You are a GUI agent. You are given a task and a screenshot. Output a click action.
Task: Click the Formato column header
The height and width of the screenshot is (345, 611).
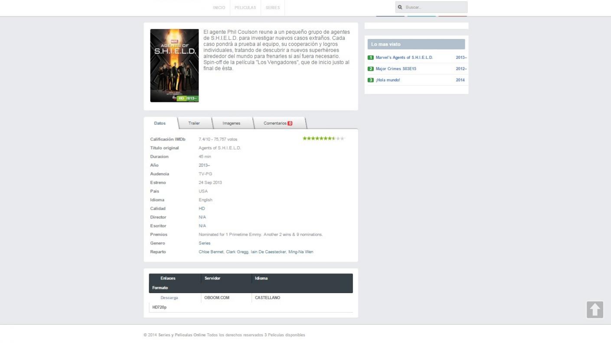[160, 288]
